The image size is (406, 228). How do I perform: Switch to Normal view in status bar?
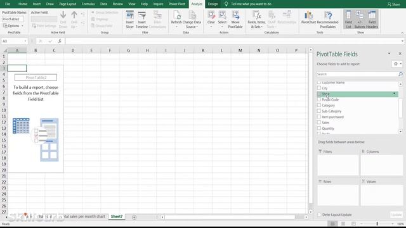(332, 224)
